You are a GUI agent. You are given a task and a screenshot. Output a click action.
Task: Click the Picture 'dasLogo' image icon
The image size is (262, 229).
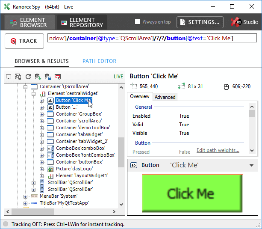50,169
